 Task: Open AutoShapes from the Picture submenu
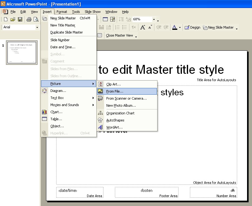(x=127, y=120)
